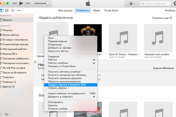Choose Собрать файлы… menu item
The width and height of the screenshot is (176, 117).
[x=71, y=88]
